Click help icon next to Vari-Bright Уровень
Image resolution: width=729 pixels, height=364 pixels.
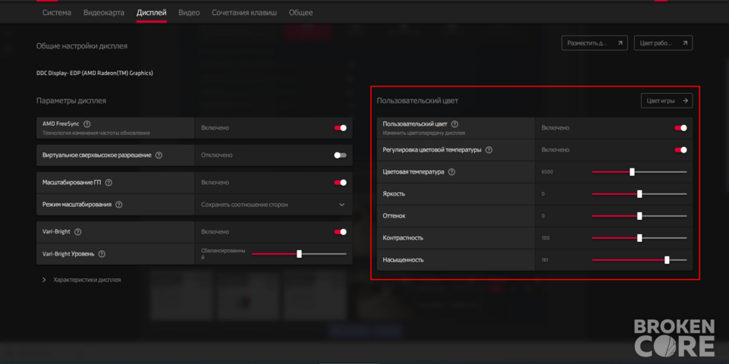click(102, 254)
